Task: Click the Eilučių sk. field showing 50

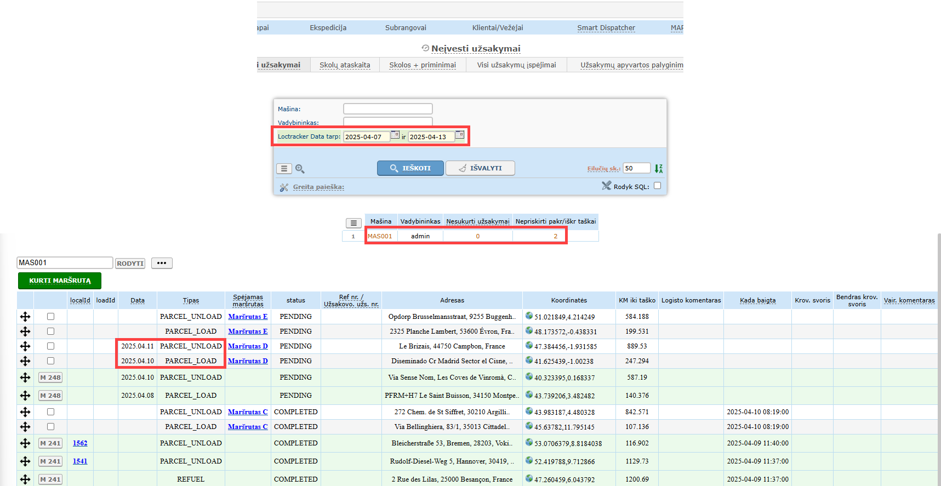Action: tap(637, 168)
